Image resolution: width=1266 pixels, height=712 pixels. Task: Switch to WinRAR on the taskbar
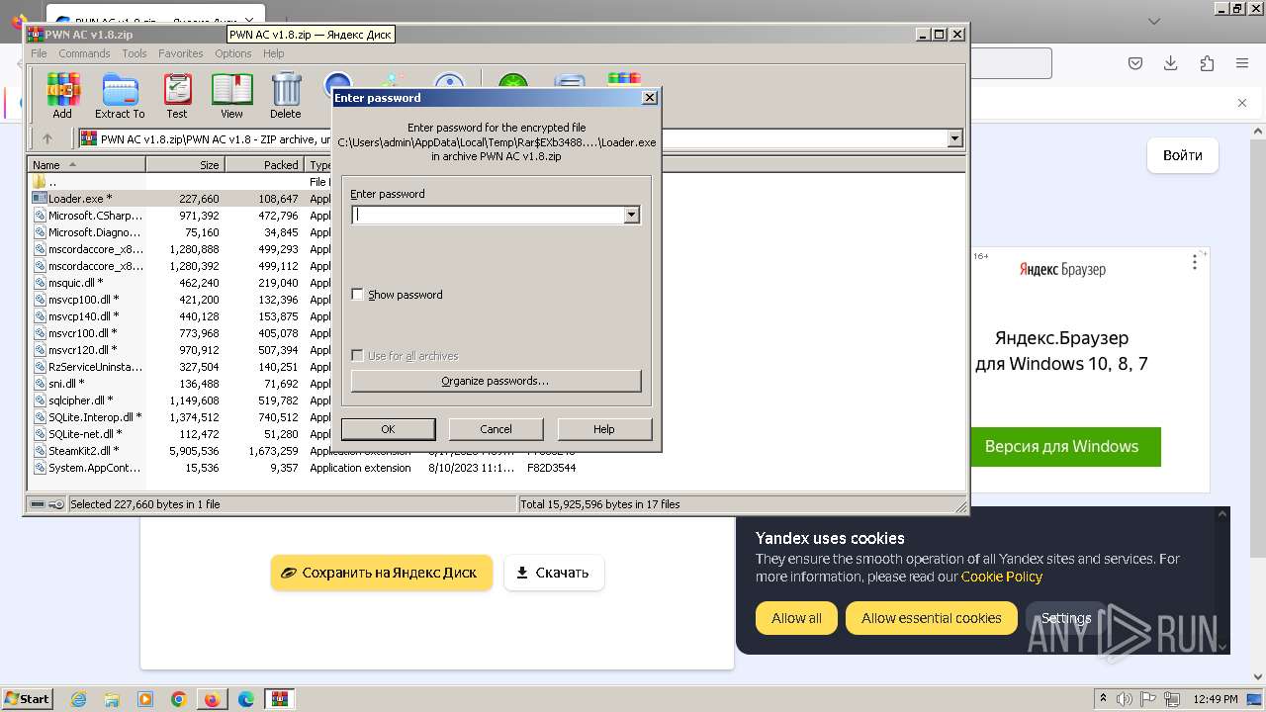280,699
